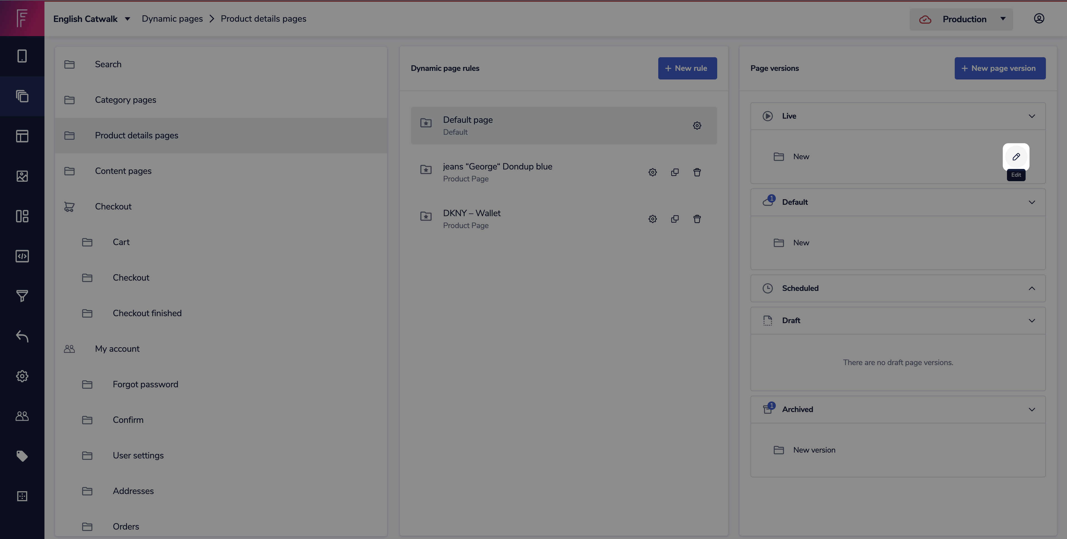The height and width of the screenshot is (539, 1067).
Task: Select Checkout finished page folder
Action: [x=147, y=313]
